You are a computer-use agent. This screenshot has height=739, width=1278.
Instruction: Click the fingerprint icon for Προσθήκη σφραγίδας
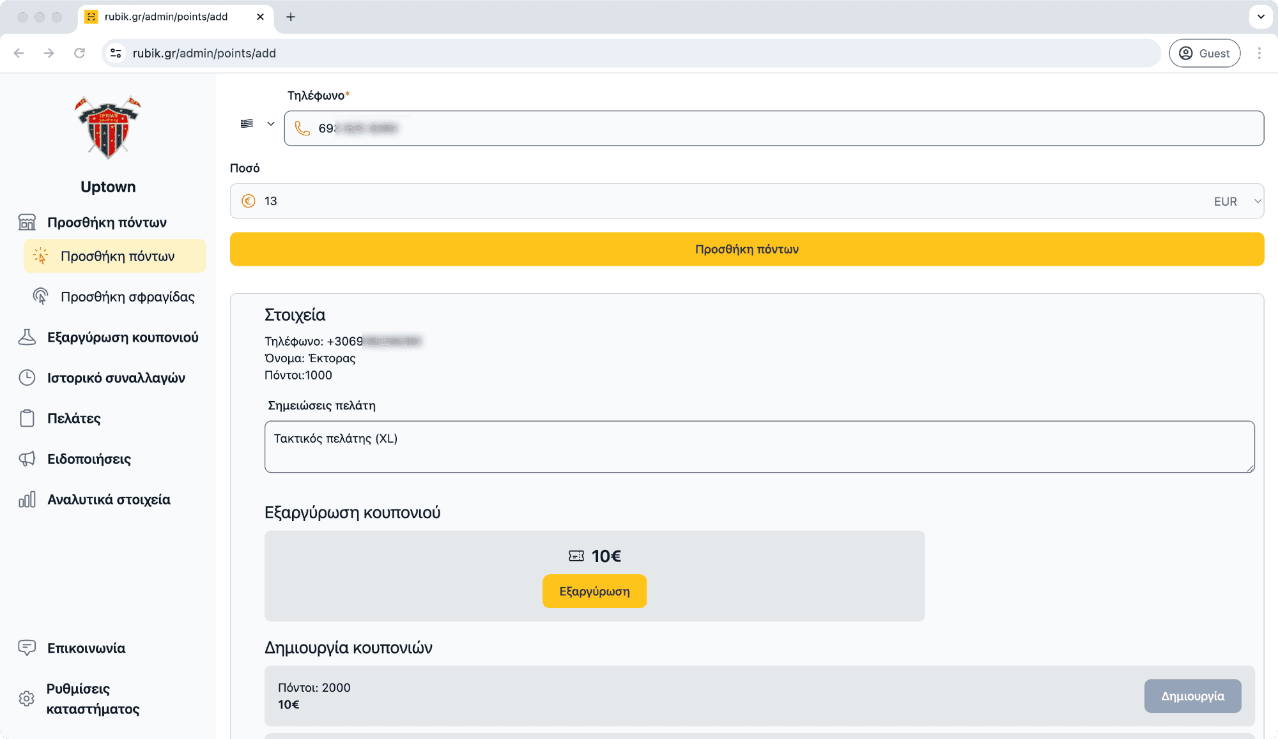pos(40,296)
